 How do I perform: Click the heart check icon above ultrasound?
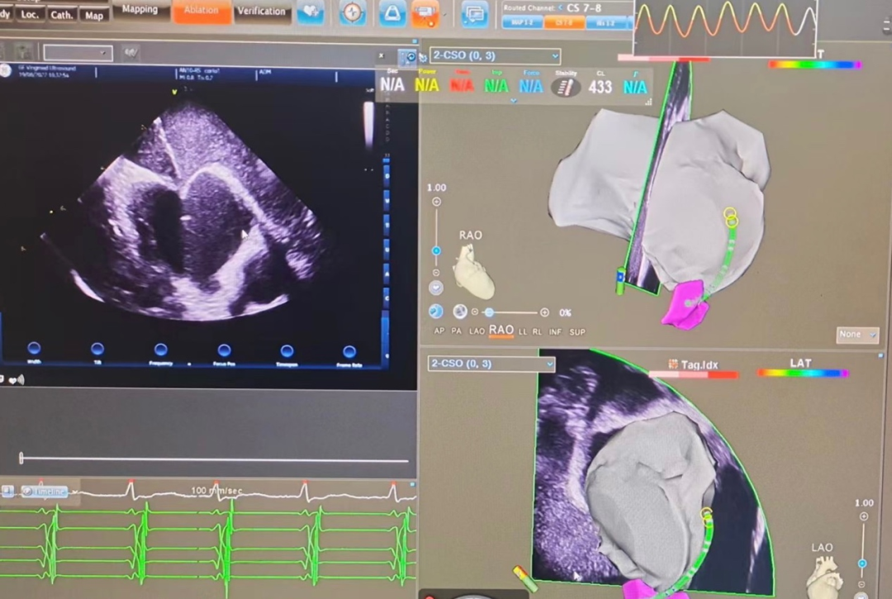coord(130,53)
